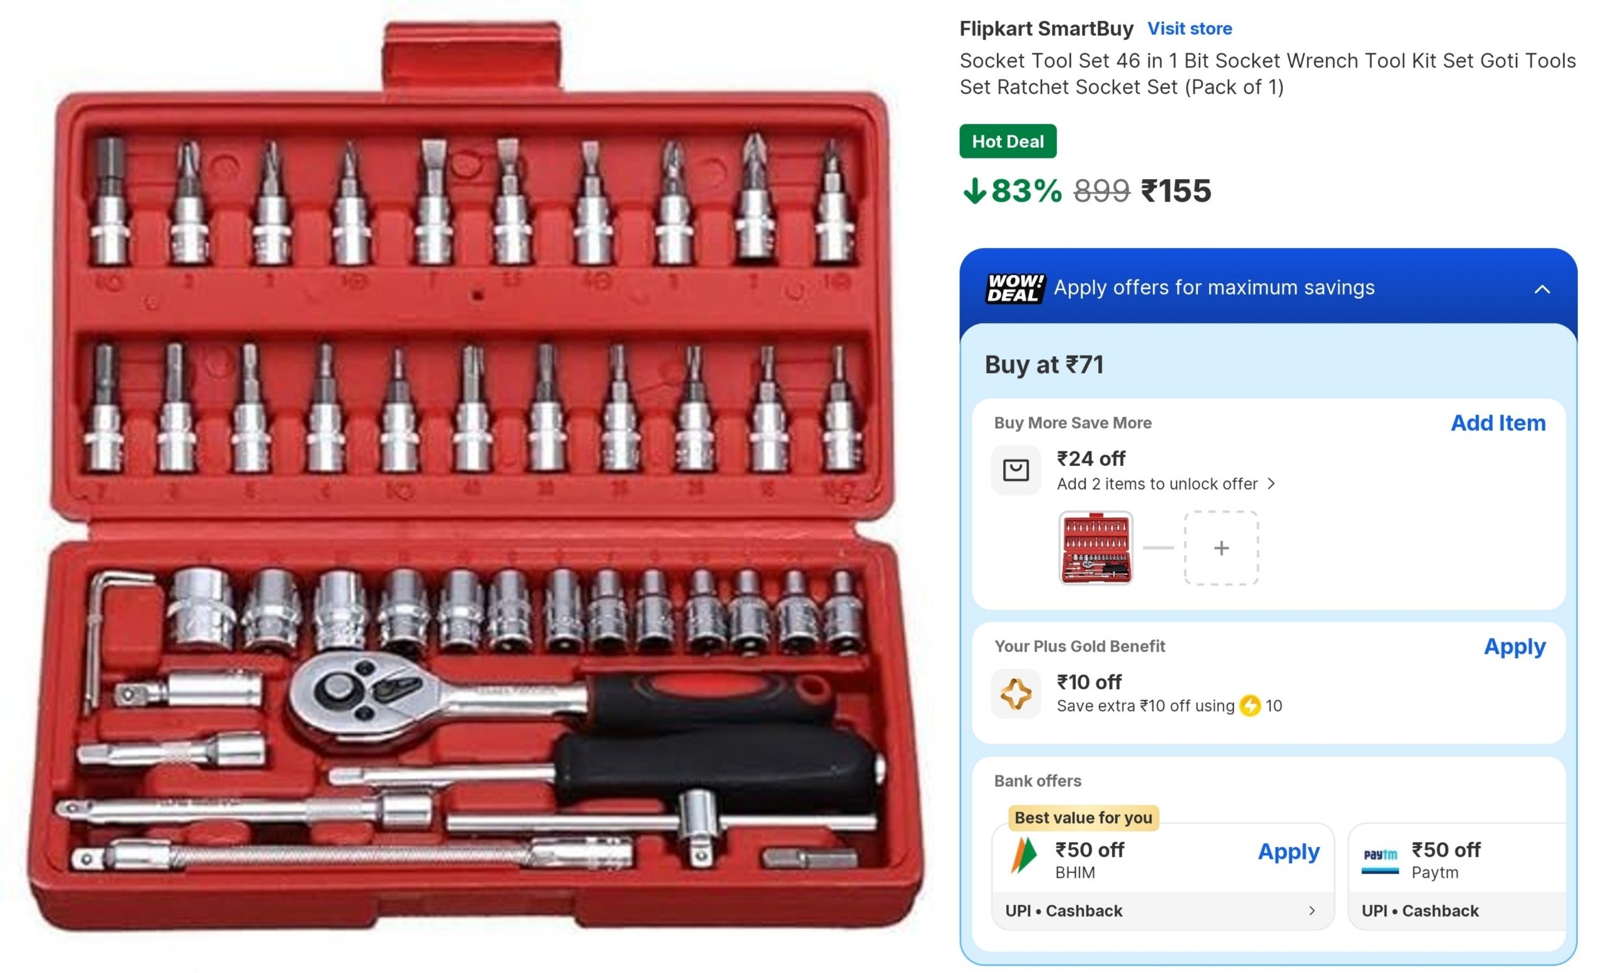Click the SuperCoin lightning icon
The height and width of the screenshot is (973, 1603).
[x=1249, y=706]
